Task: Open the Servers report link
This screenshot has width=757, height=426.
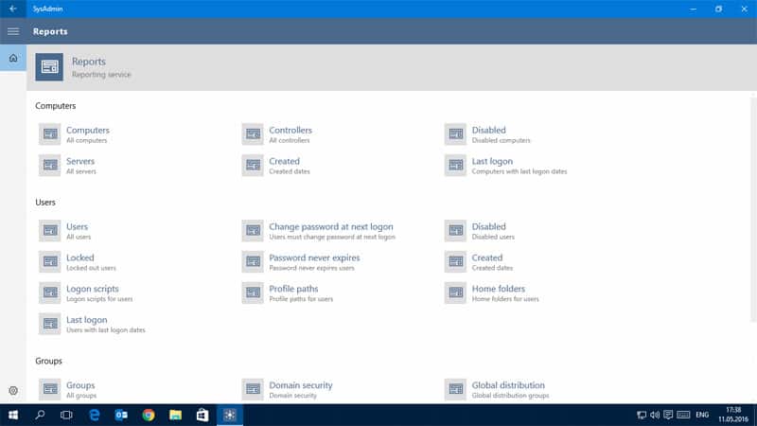Action: coord(80,161)
